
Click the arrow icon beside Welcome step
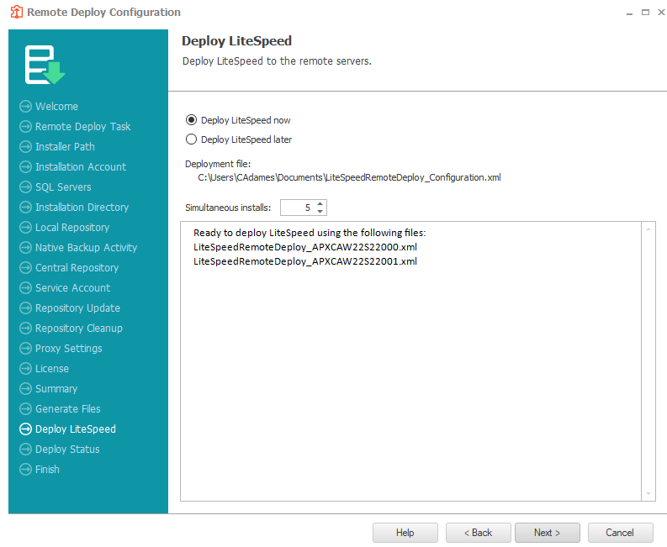[25, 106]
